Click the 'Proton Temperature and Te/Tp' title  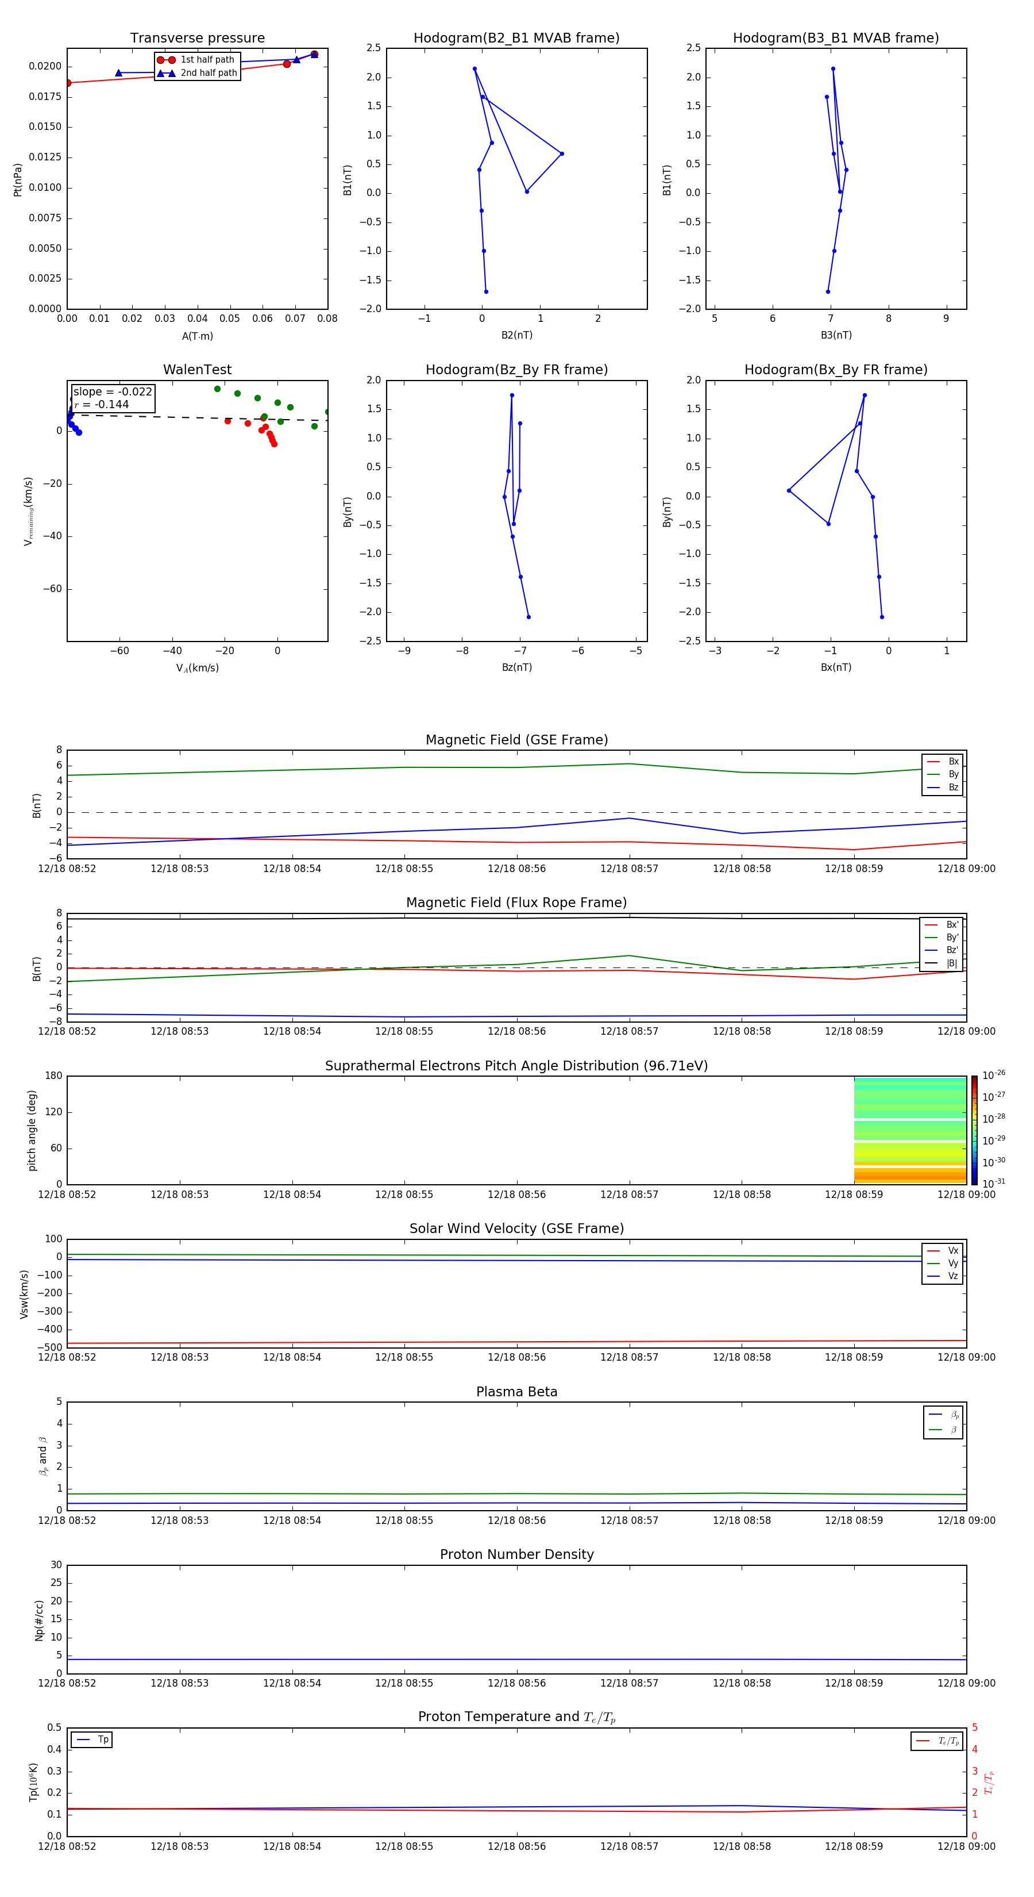pos(516,1717)
